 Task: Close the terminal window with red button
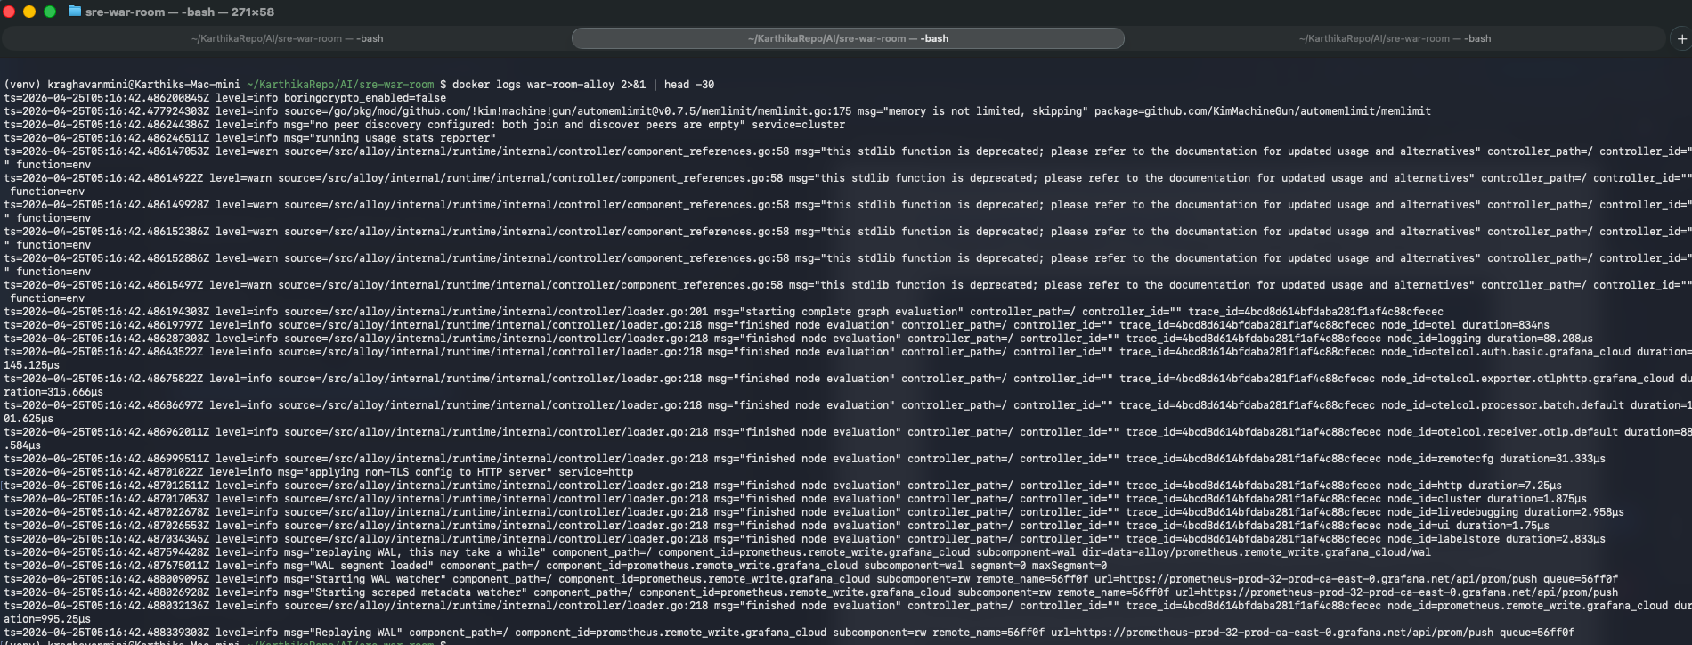pyautogui.click(x=9, y=12)
